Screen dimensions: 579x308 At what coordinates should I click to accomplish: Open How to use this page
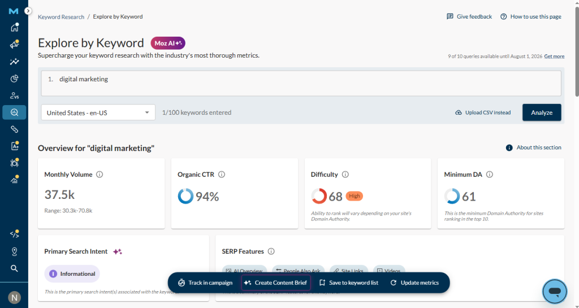click(530, 16)
